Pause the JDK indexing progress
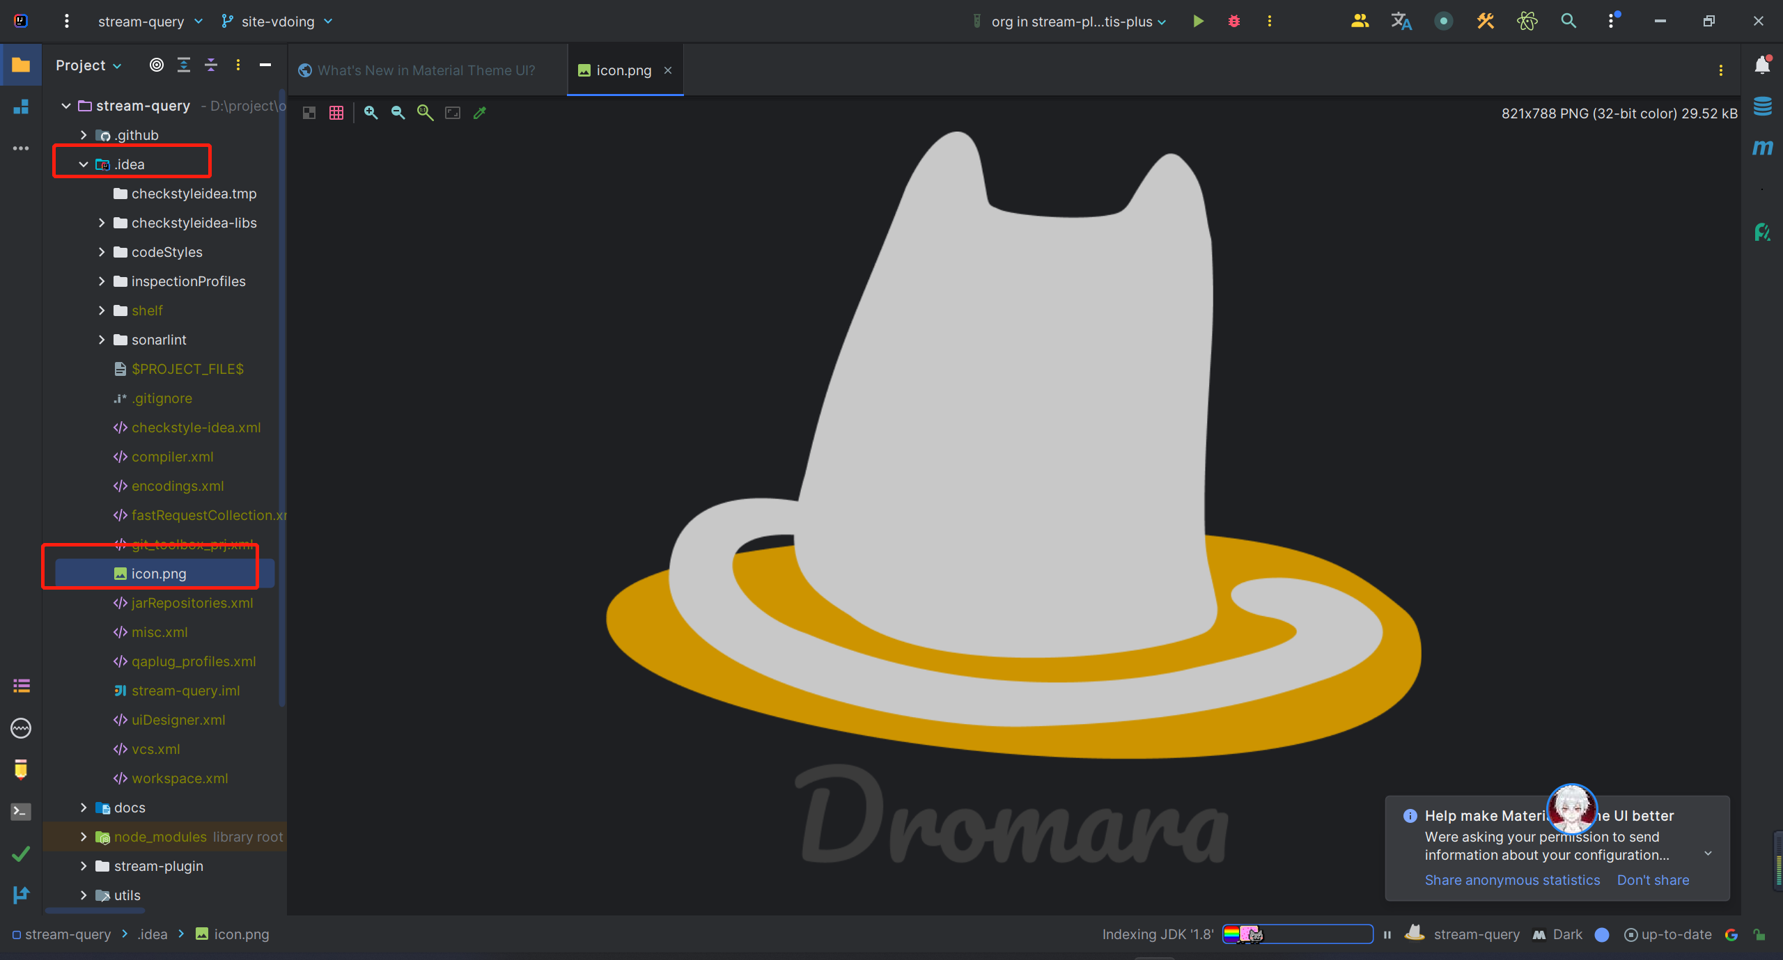 (1387, 935)
